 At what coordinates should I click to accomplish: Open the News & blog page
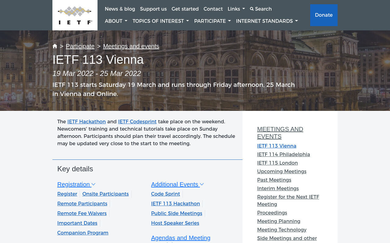(120, 9)
